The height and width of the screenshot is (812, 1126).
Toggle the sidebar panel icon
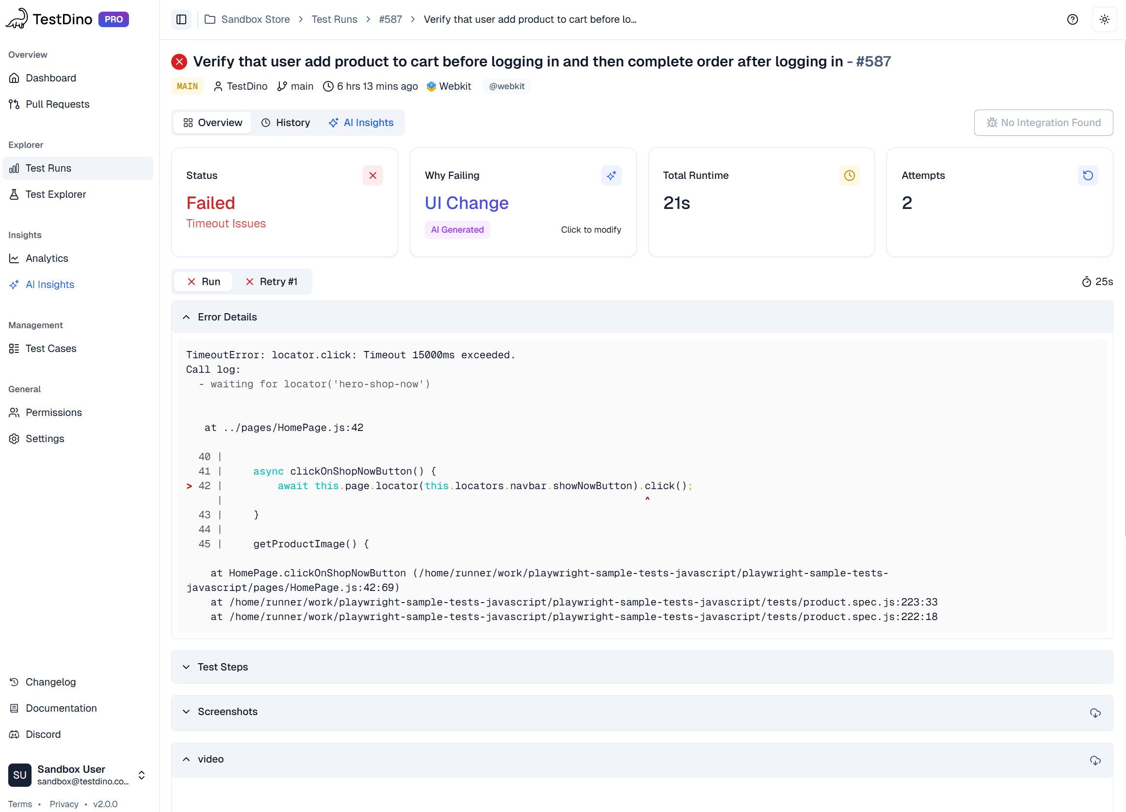pos(181,19)
